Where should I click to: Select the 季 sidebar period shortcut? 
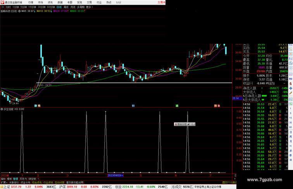[291, 155]
